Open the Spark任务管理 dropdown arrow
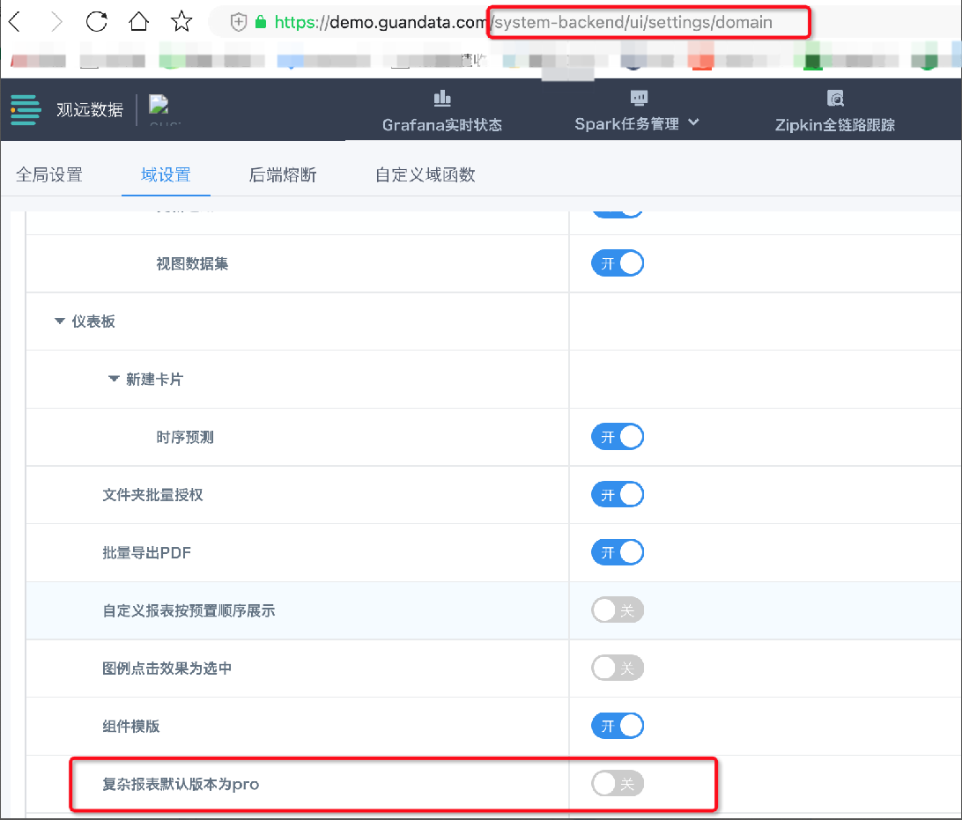The height and width of the screenshot is (820, 962). (x=693, y=123)
